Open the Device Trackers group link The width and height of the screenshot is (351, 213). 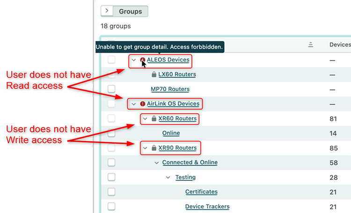point(207,206)
